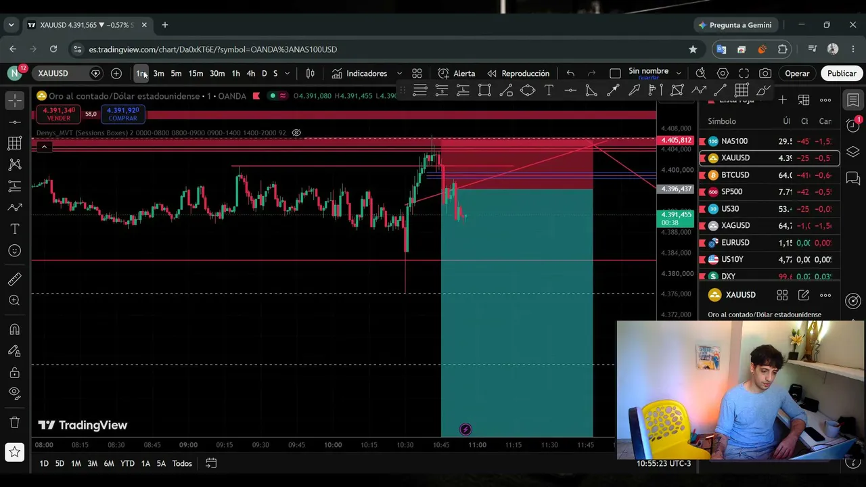Viewport: 866px width, 487px height.
Task: Reload the TradingView browser page
Action: (53, 49)
